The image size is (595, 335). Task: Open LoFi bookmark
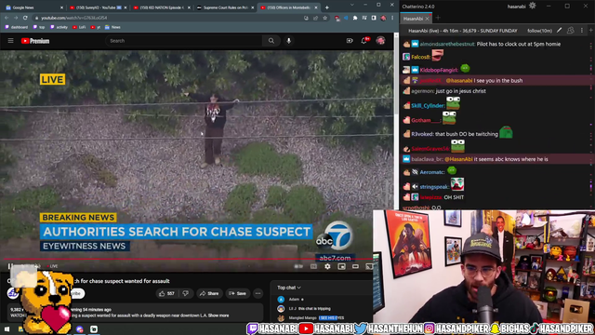(x=79, y=27)
